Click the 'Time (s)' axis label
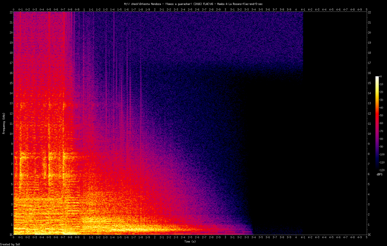 click(x=190, y=242)
